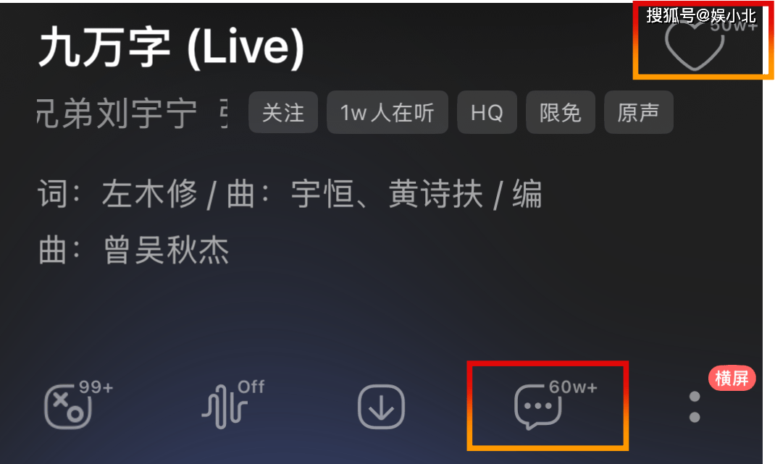Click arranger name 曾吴秋杰

[167, 250]
